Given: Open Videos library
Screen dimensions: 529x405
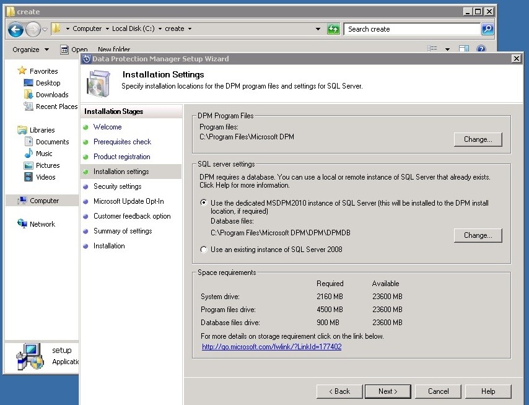Looking at the screenshot, I should [x=46, y=177].
